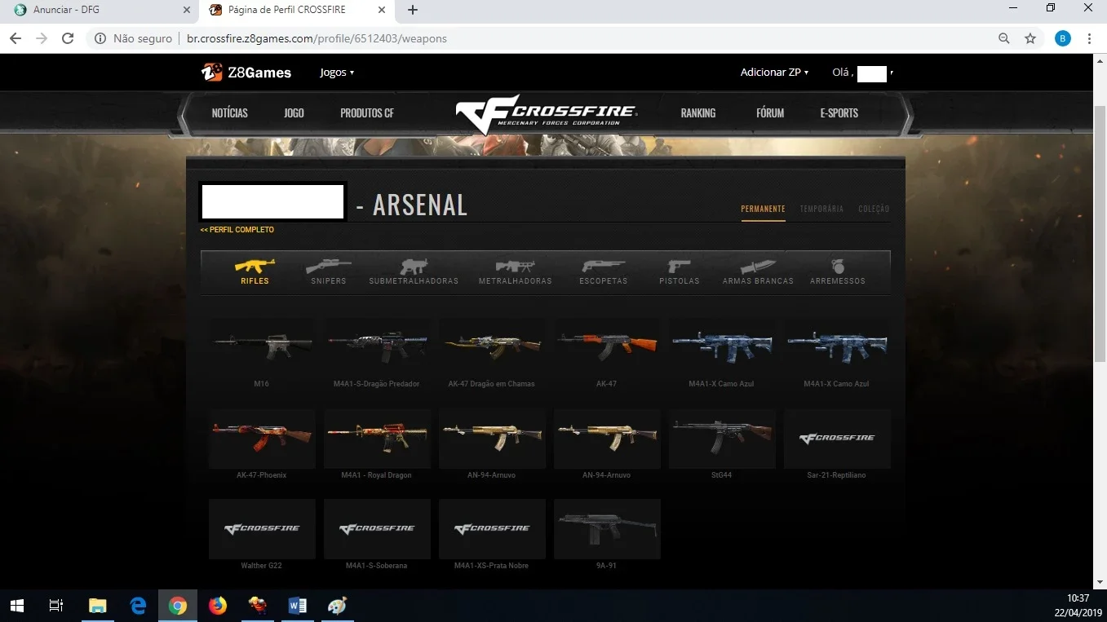
Task: Open the taskbar clock and date
Action: point(1078,606)
